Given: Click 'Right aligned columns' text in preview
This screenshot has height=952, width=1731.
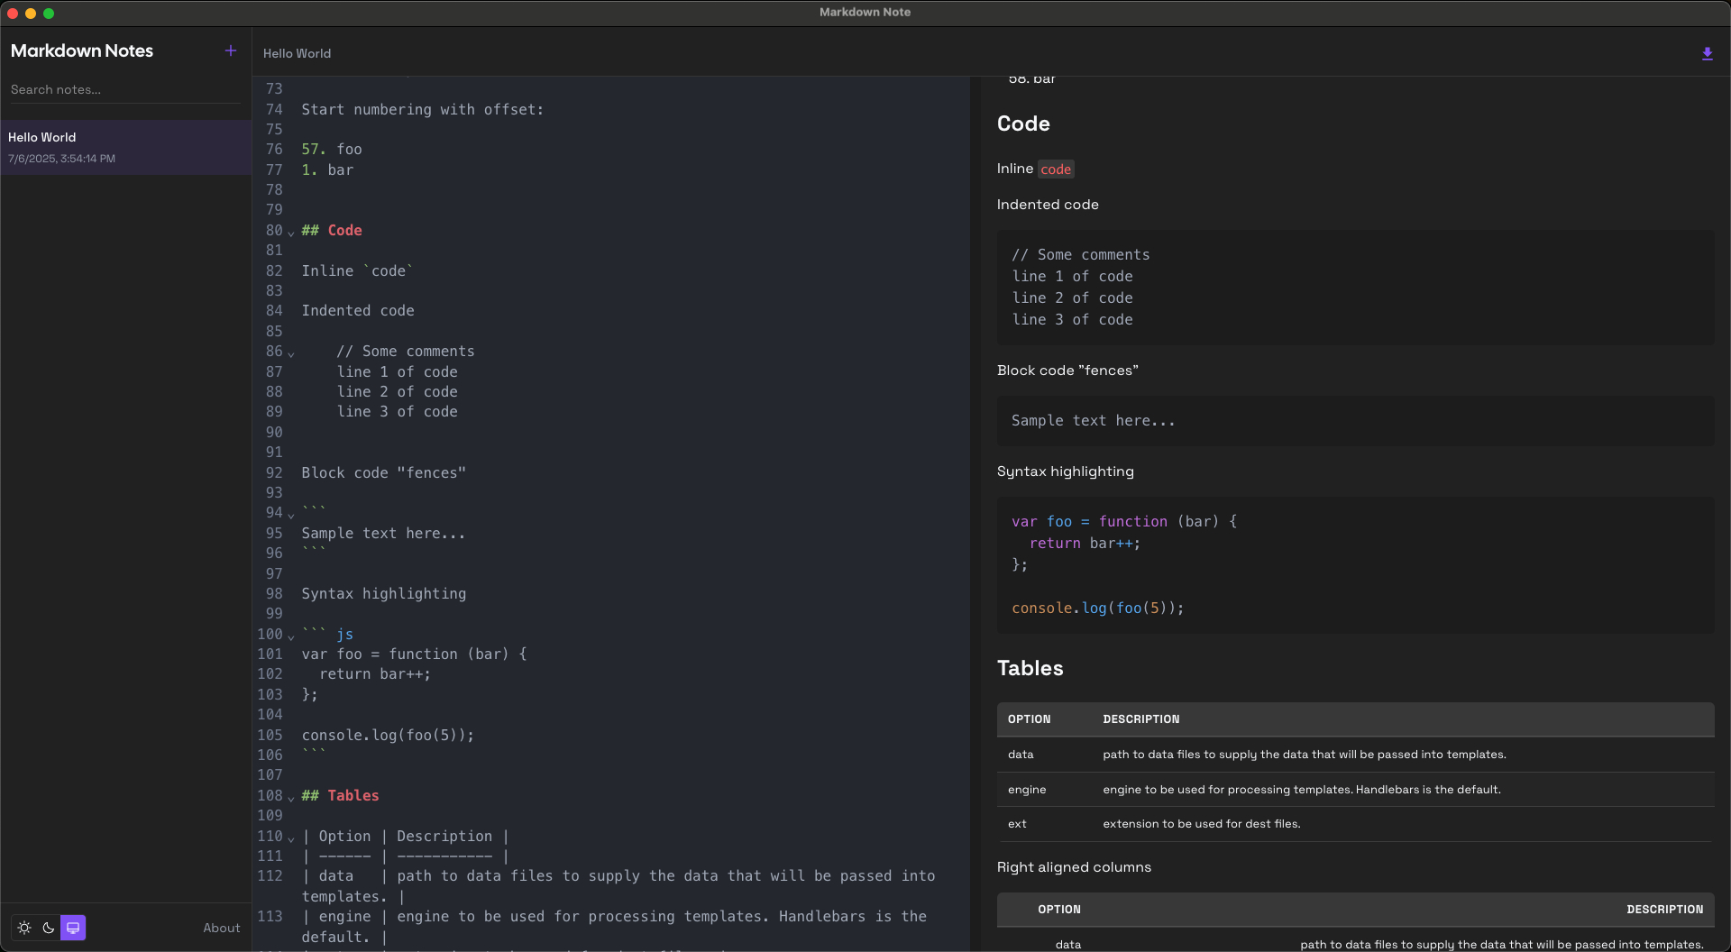Looking at the screenshot, I should point(1074,866).
